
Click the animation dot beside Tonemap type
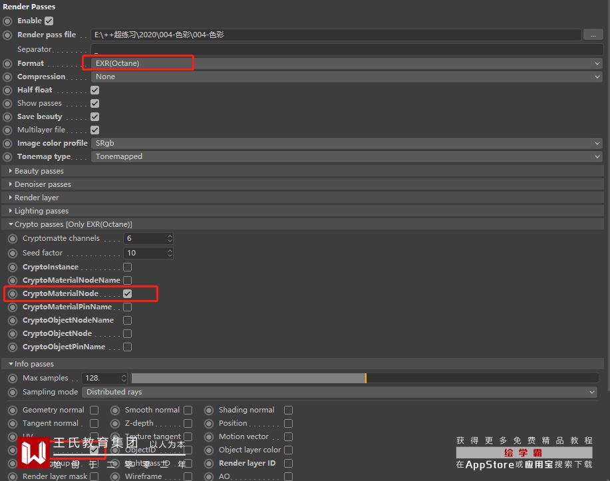tap(7, 157)
